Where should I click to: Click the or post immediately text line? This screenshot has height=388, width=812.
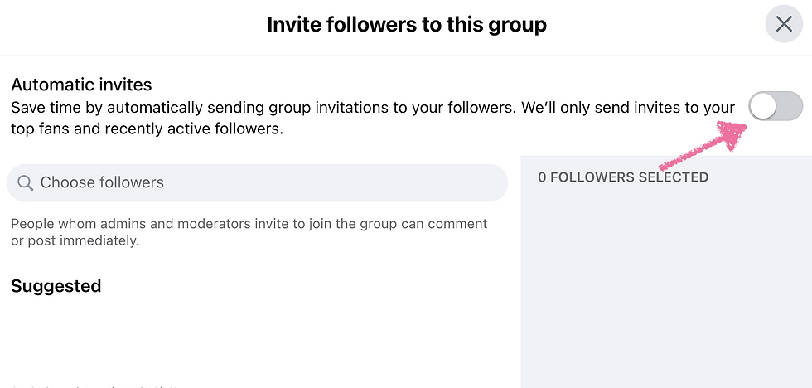pos(75,241)
